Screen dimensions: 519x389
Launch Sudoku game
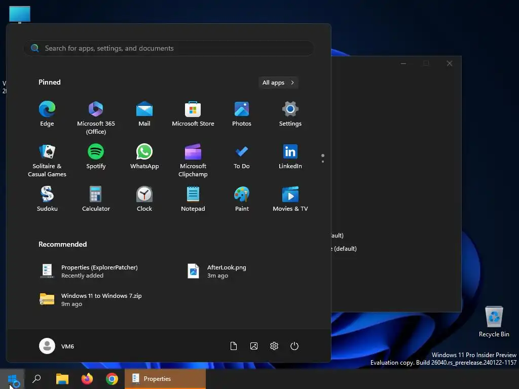coord(47,199)
